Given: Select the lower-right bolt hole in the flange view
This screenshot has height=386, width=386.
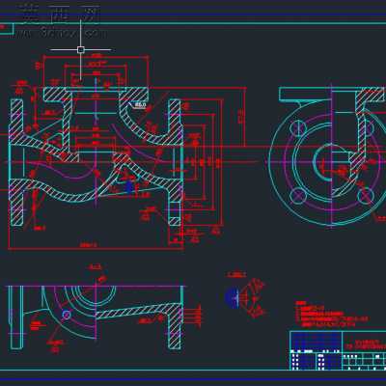Looking at the screenshot, I should coord(366,196).
